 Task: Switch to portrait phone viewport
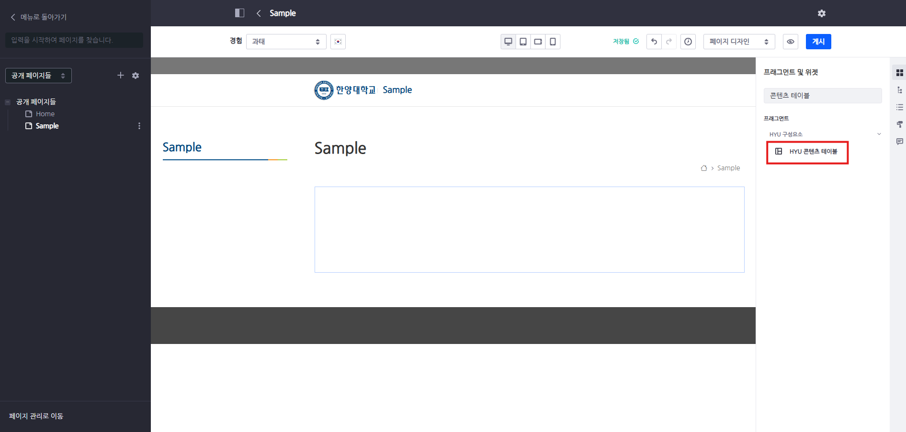coord(553,42)
